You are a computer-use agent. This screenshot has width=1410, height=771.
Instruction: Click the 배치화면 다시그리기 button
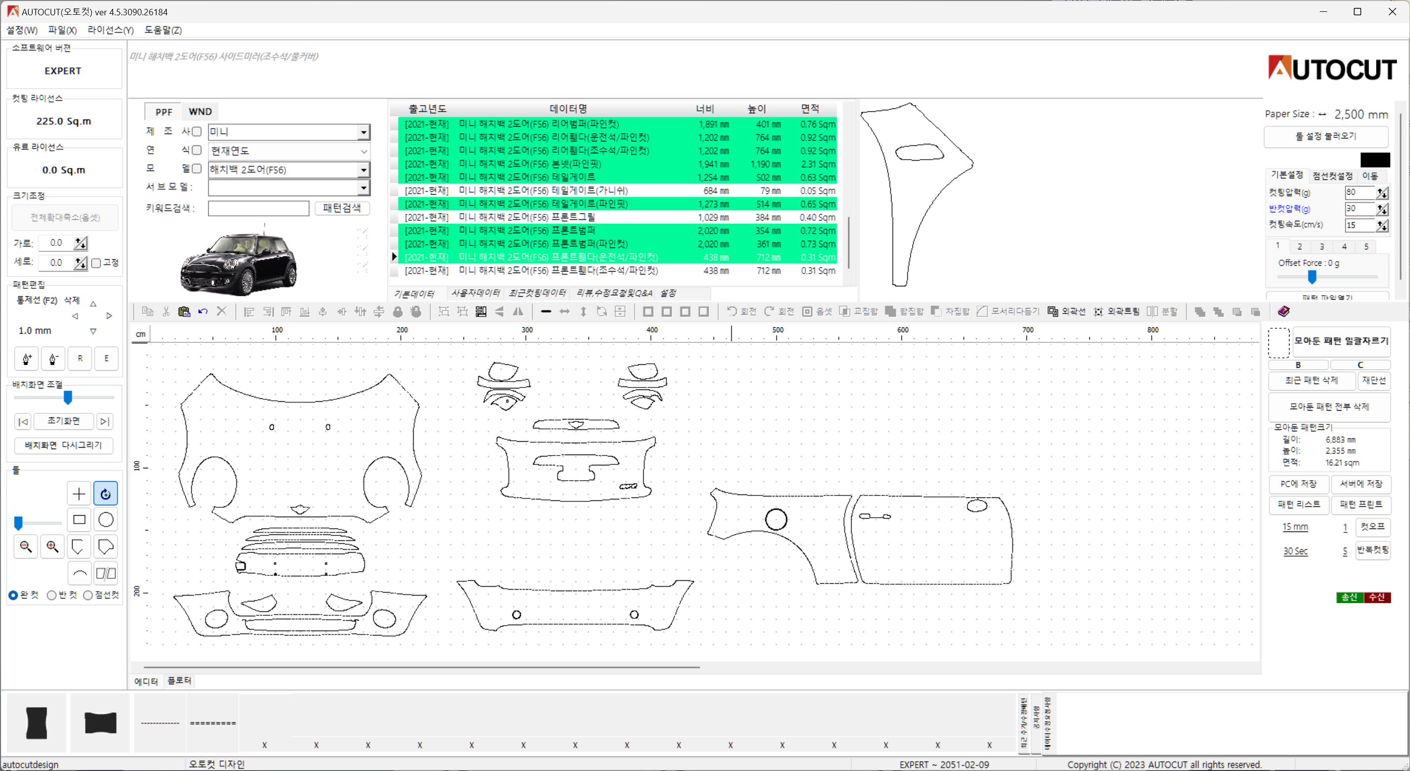click(64, 446)
